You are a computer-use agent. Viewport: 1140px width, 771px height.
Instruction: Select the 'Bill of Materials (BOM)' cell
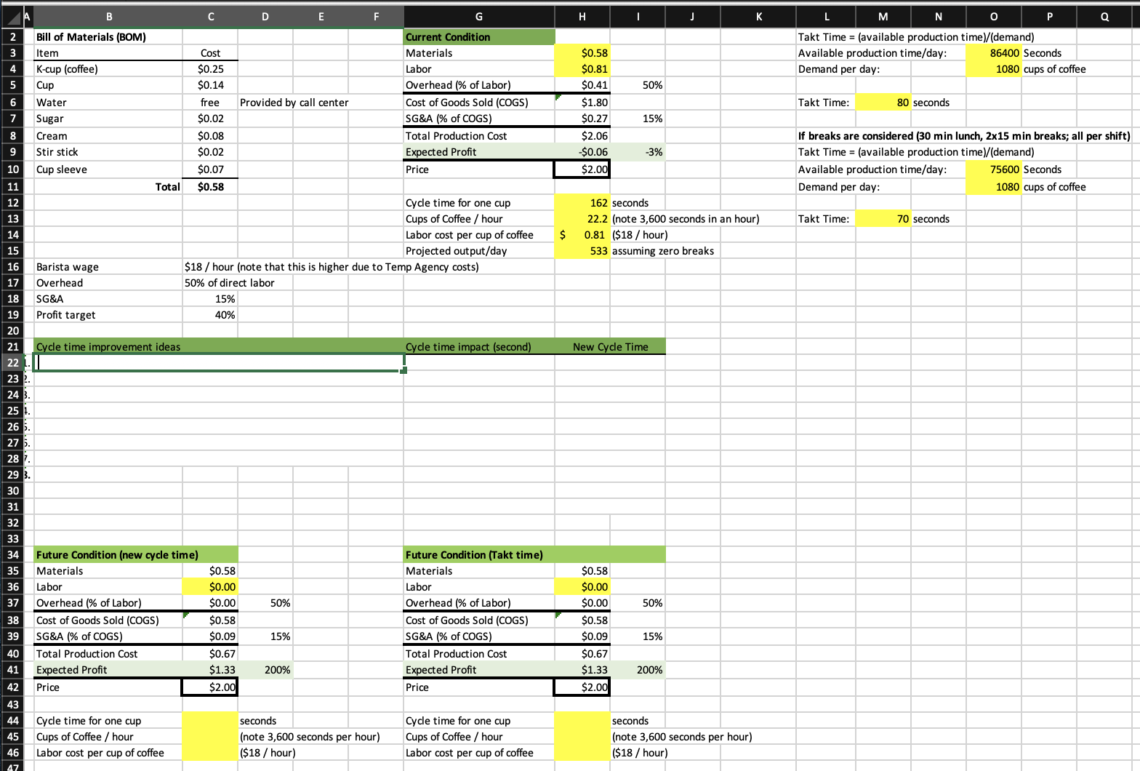[x=108, y=37]
